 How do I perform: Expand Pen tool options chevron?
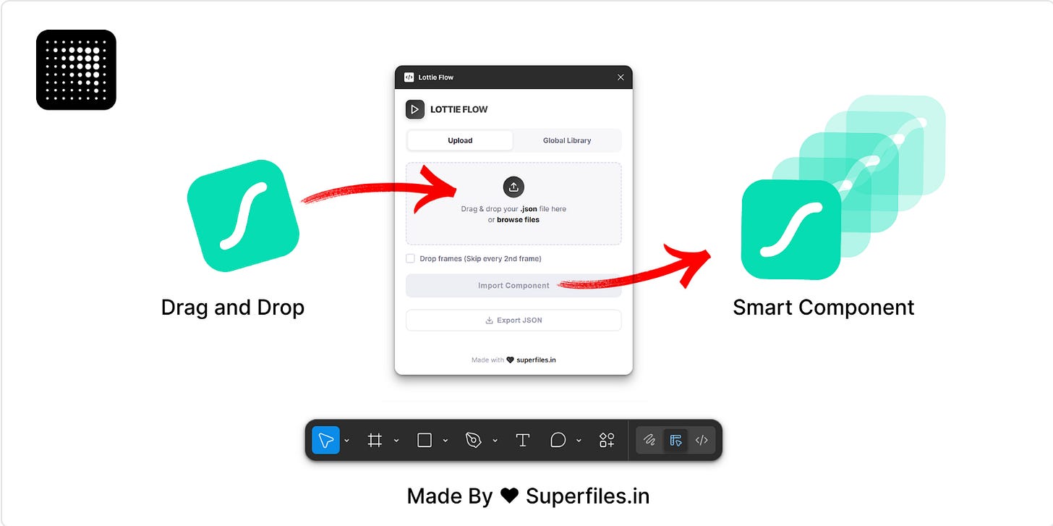(x=495, y=440)
